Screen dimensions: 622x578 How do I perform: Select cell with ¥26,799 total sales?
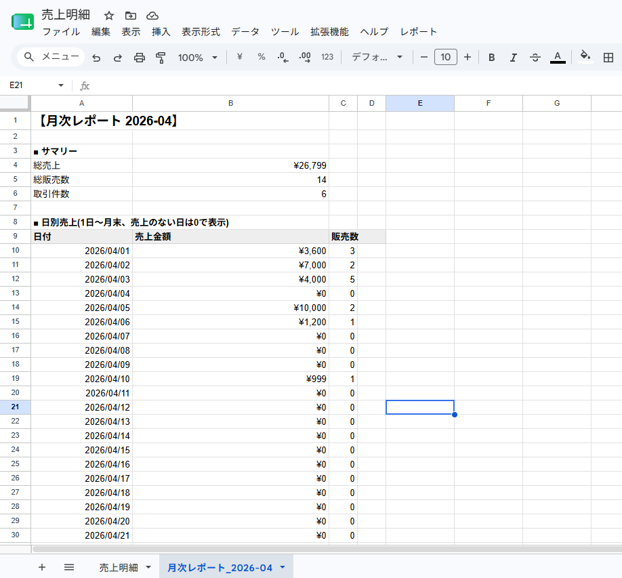click(230, 165)
